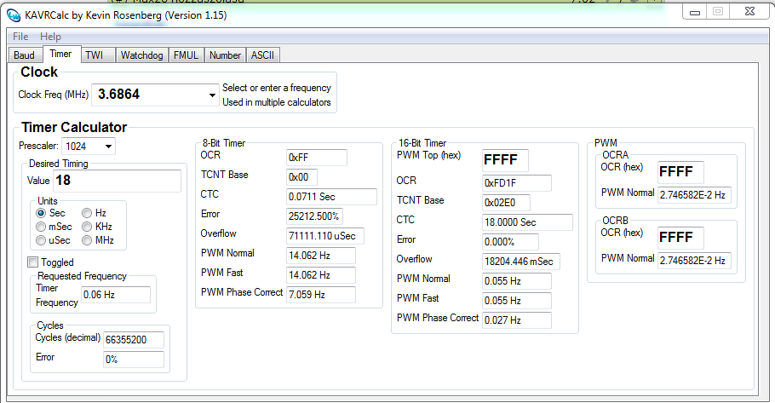Switch to the Baud tab
The height and width of the screenshot is (403, 775).
click(24, 55)
